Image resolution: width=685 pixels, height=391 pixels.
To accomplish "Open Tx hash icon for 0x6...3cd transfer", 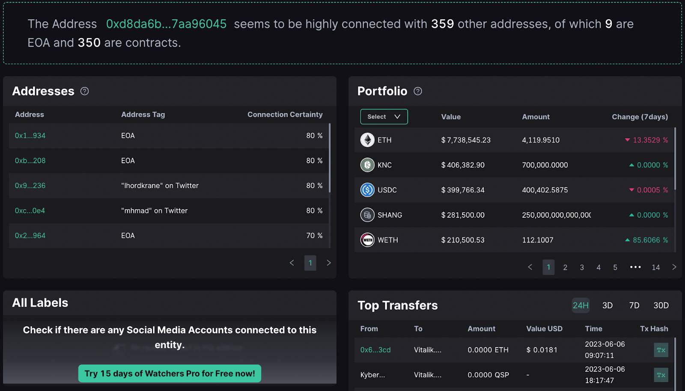I will (661, 350).
